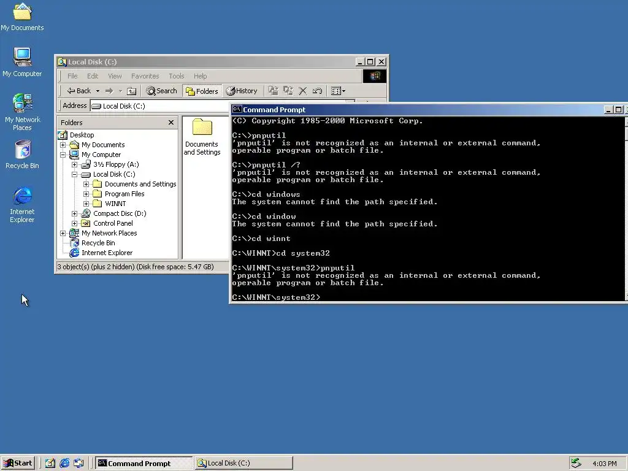Click the Move To toolbar icon
This screenshot has height=471, width=628.
coord(273,91)
